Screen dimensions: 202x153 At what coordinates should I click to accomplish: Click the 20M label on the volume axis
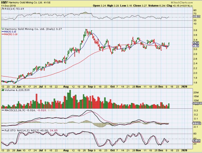(196, 93)
